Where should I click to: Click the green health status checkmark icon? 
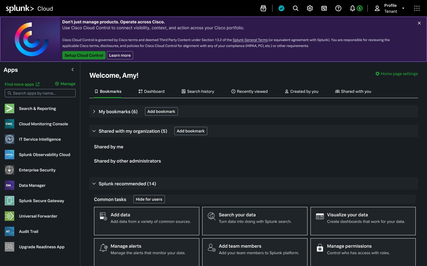point(281,8)
